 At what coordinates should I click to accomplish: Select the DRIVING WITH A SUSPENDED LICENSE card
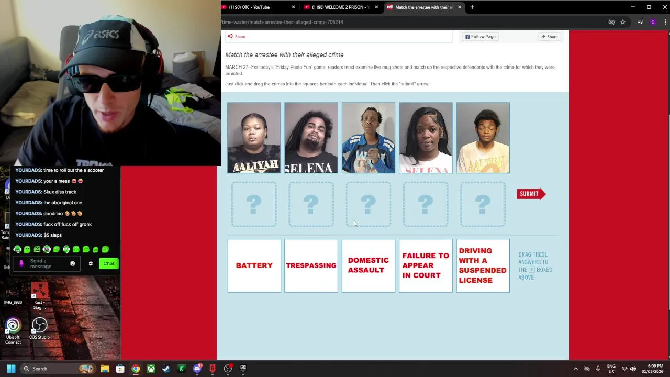click(483, 265)
